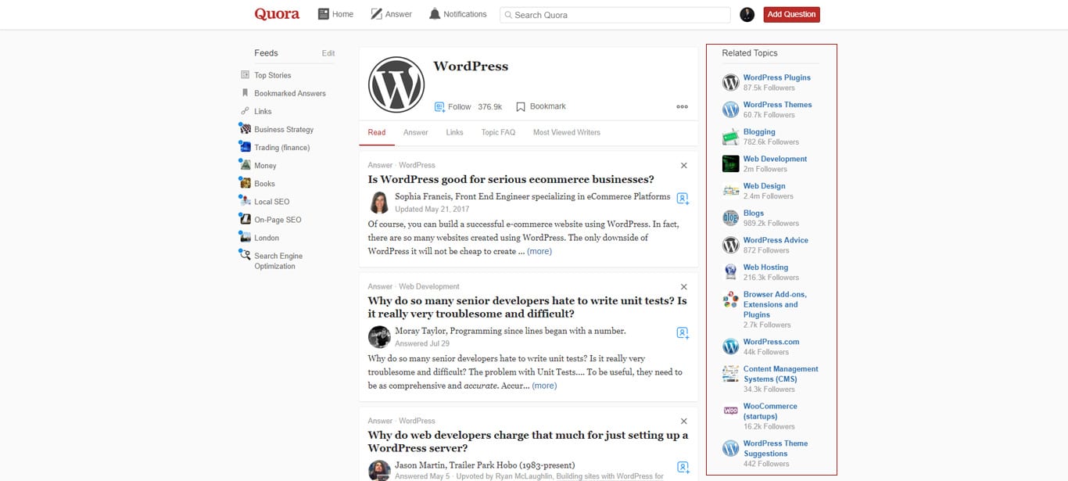Click the WordPress Plugins topic icon

pyautogui.click(x=730, y=82)
